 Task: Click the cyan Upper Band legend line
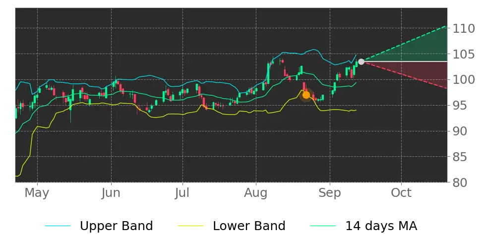point(58,226)
